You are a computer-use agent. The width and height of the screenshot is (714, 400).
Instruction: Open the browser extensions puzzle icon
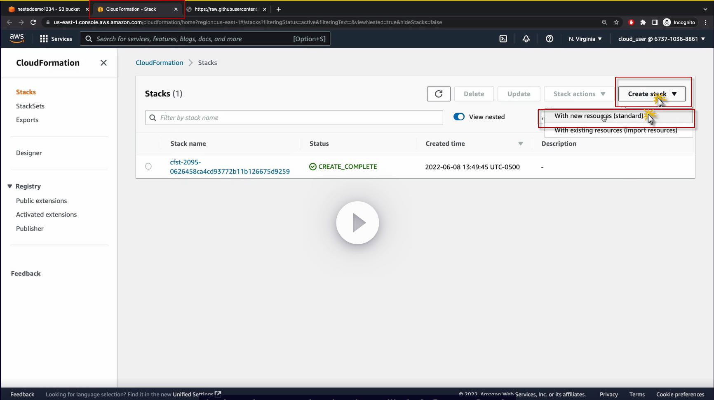[x=643, y=22]
